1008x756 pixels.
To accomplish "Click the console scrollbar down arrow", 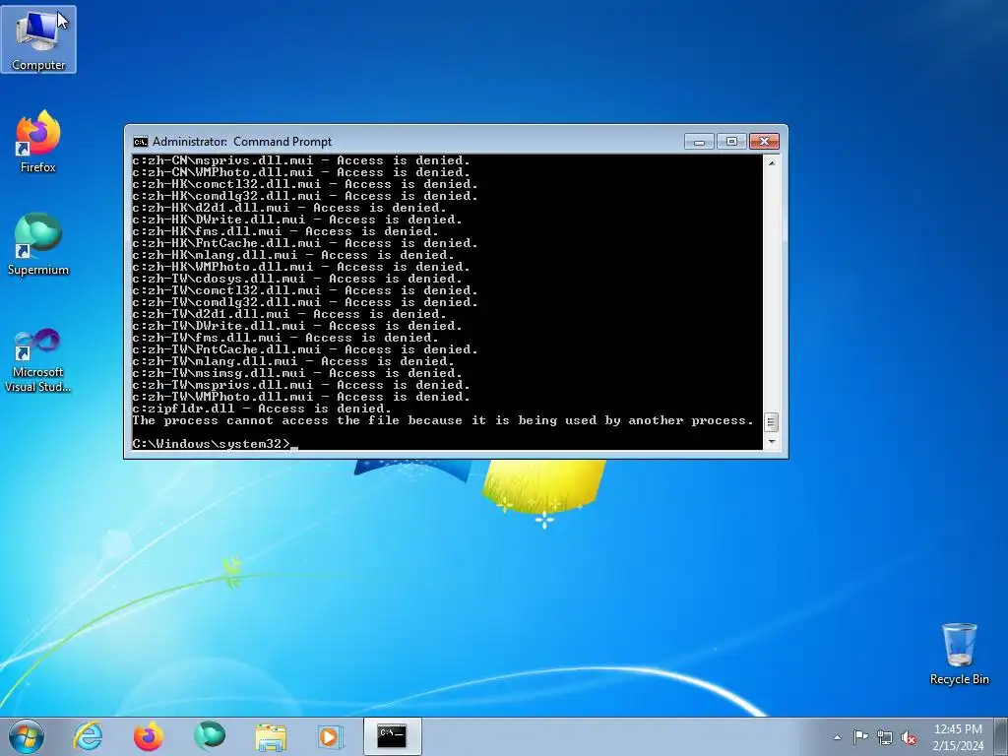I will [772, 442].
